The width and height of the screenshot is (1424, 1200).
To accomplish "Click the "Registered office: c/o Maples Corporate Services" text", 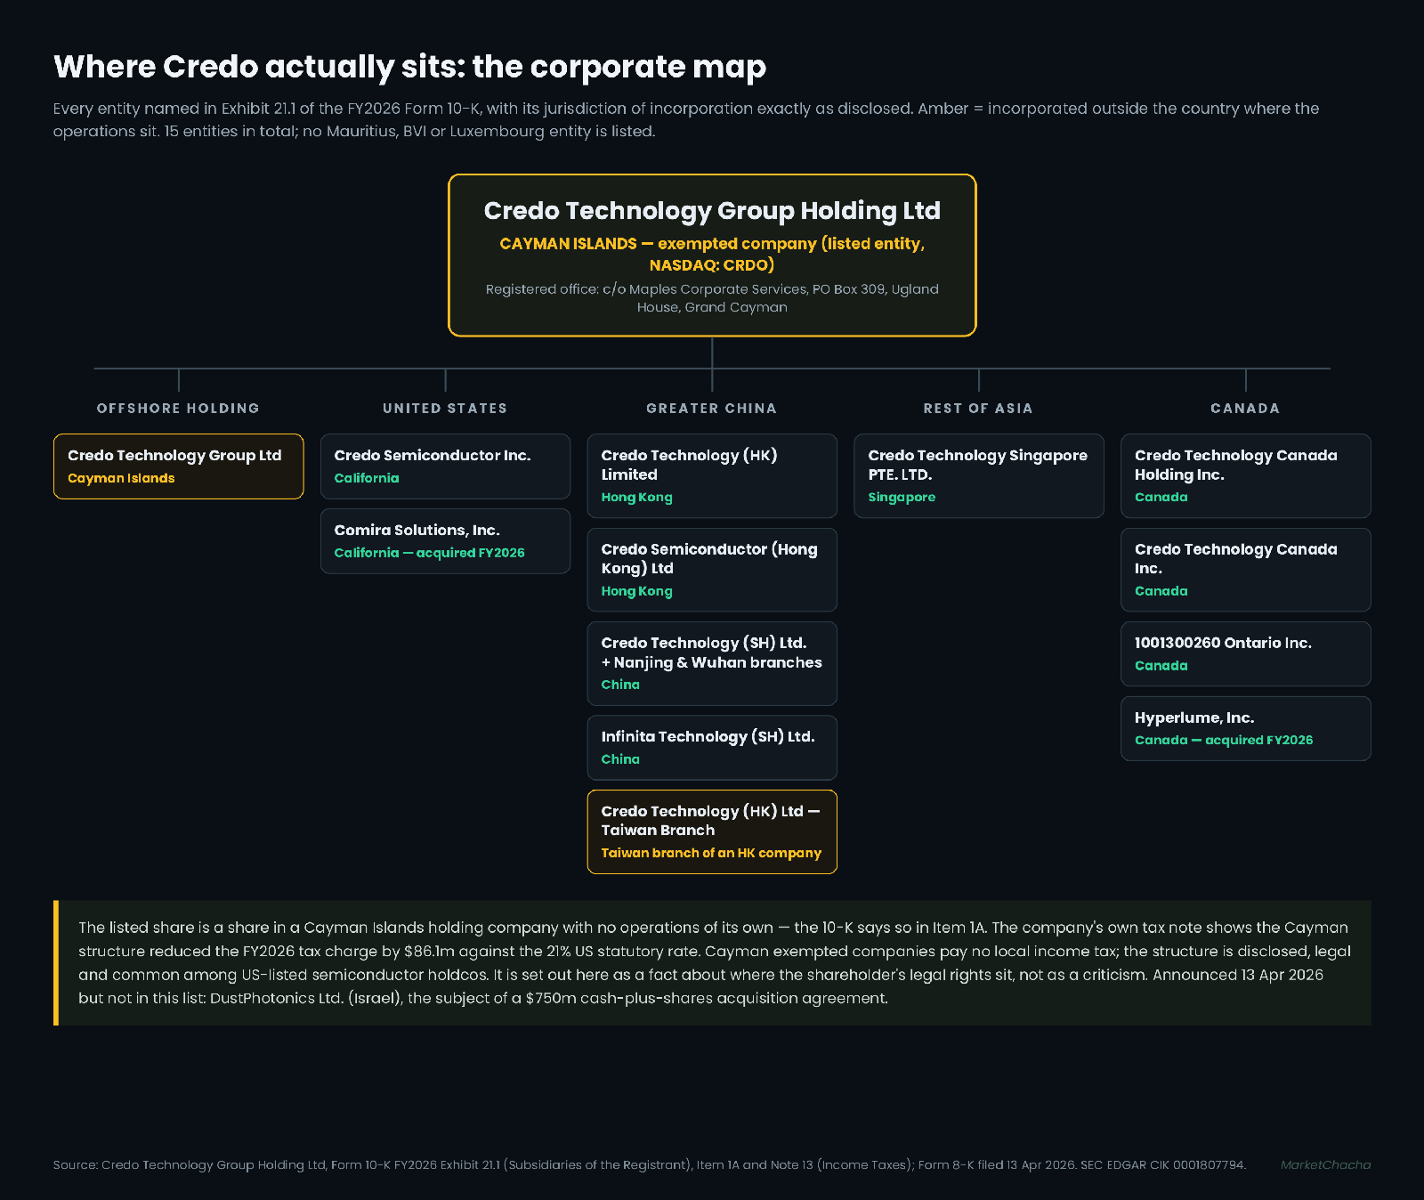I will 712,298.
